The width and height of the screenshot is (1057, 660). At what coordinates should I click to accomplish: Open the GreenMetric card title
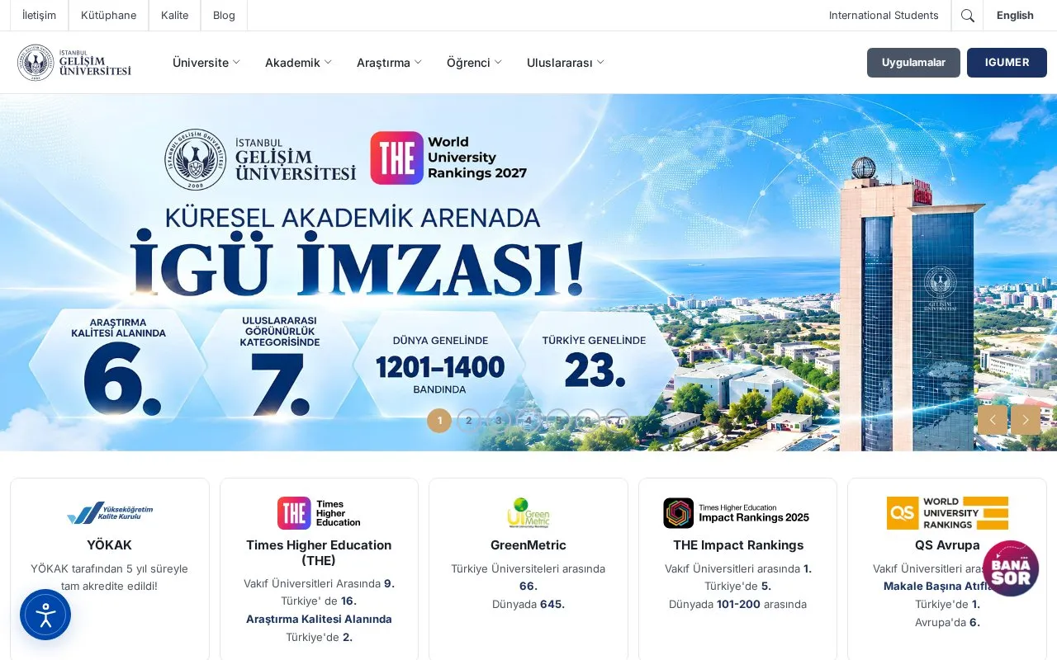[x=528, y=545]
